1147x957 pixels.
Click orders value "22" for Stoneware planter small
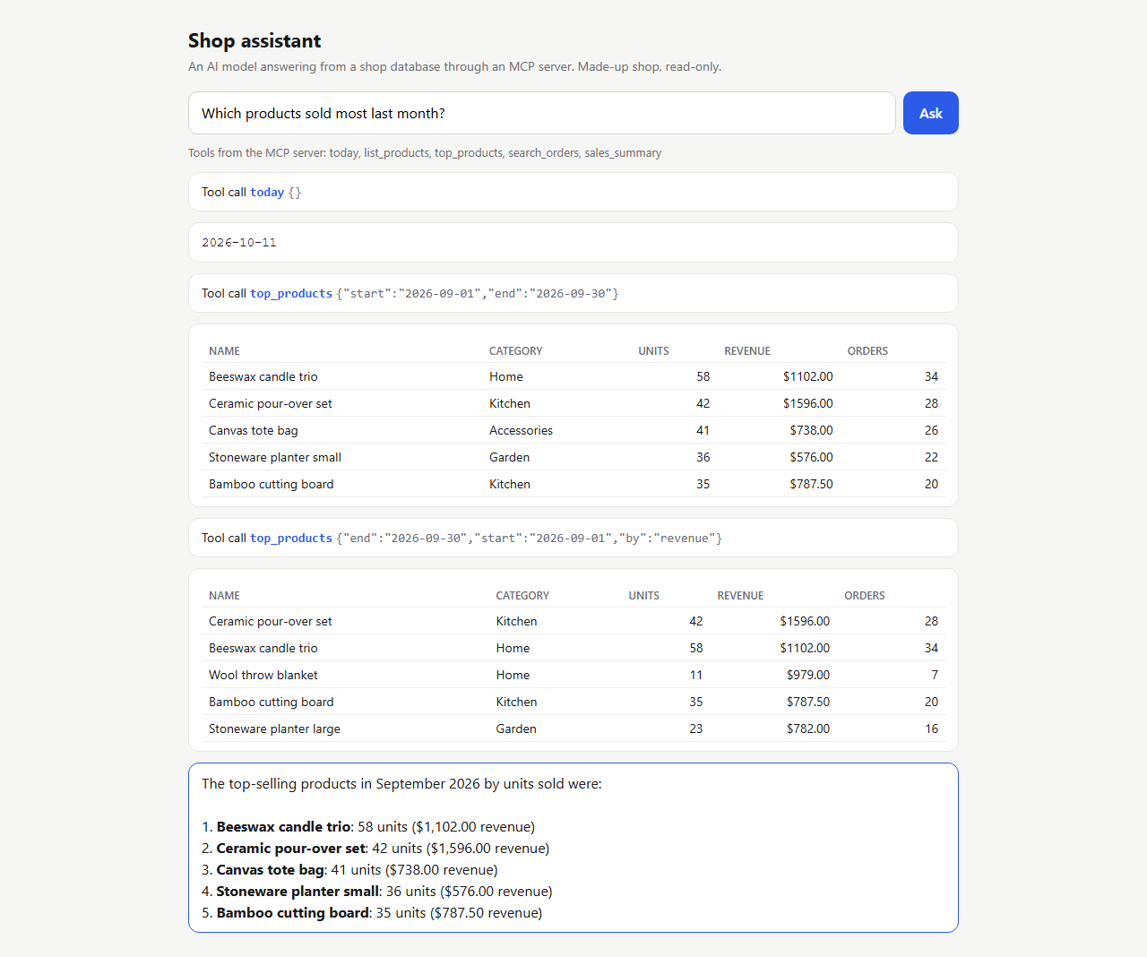coord(931,457)
